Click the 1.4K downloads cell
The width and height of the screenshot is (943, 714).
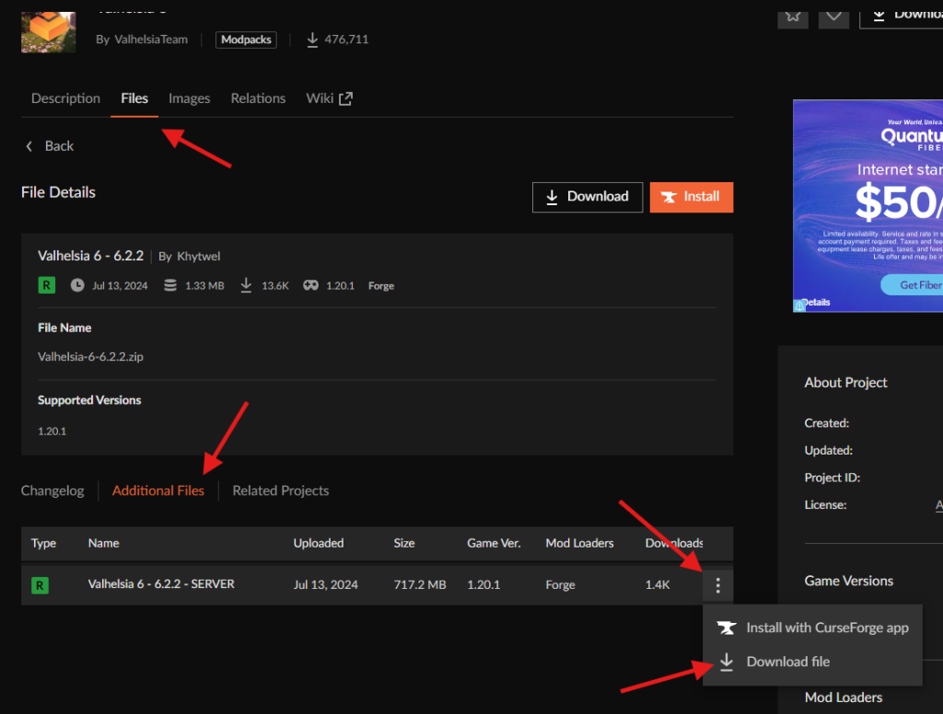[x=658, y=585]
